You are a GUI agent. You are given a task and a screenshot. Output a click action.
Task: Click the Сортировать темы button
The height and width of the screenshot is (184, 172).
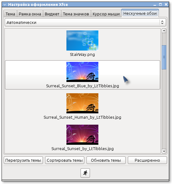pyautogui.click(x=65, y=160)
